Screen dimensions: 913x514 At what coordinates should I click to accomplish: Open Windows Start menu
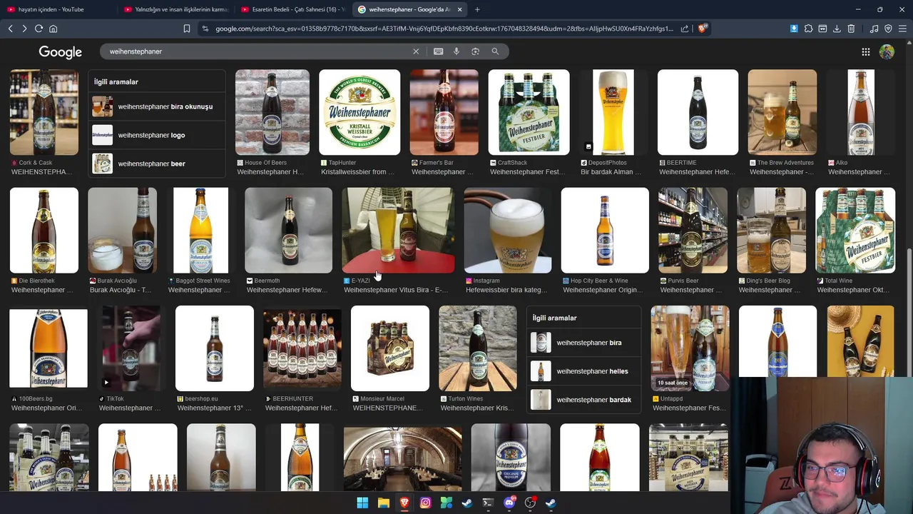(362, 503)
